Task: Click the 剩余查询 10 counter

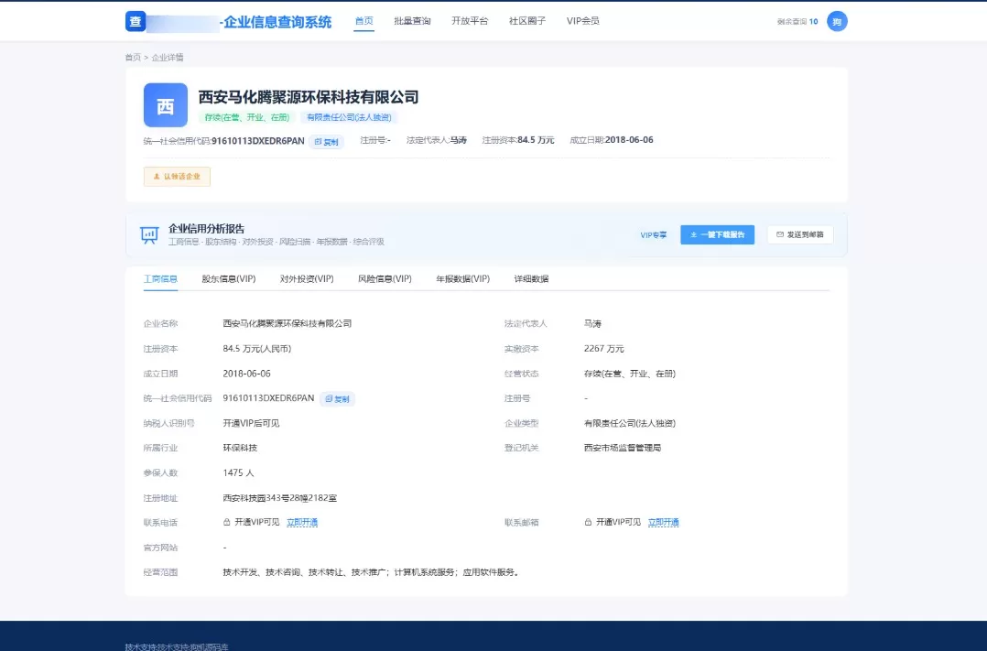Action: (x=797, y=21)
